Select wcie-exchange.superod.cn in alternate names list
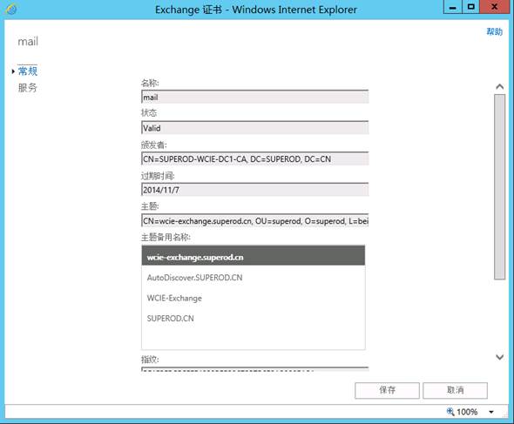The width and height of the screenshot is (514, 424). (254, 257)
